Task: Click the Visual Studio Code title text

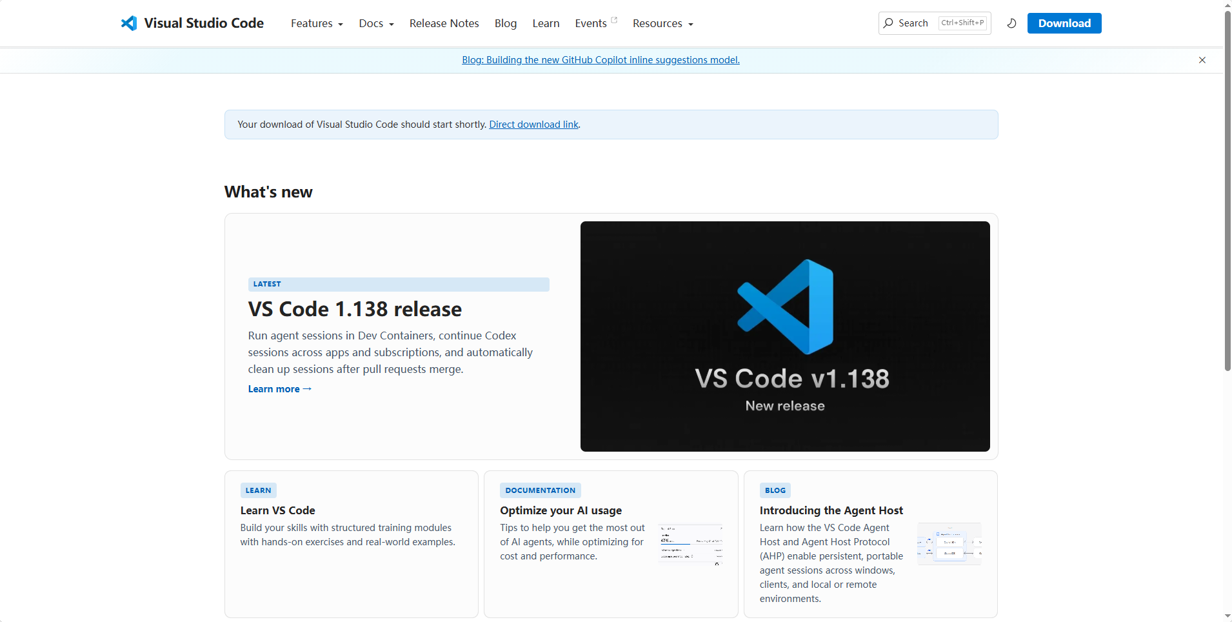Action: pyautogui.click(x=204, y=23)
